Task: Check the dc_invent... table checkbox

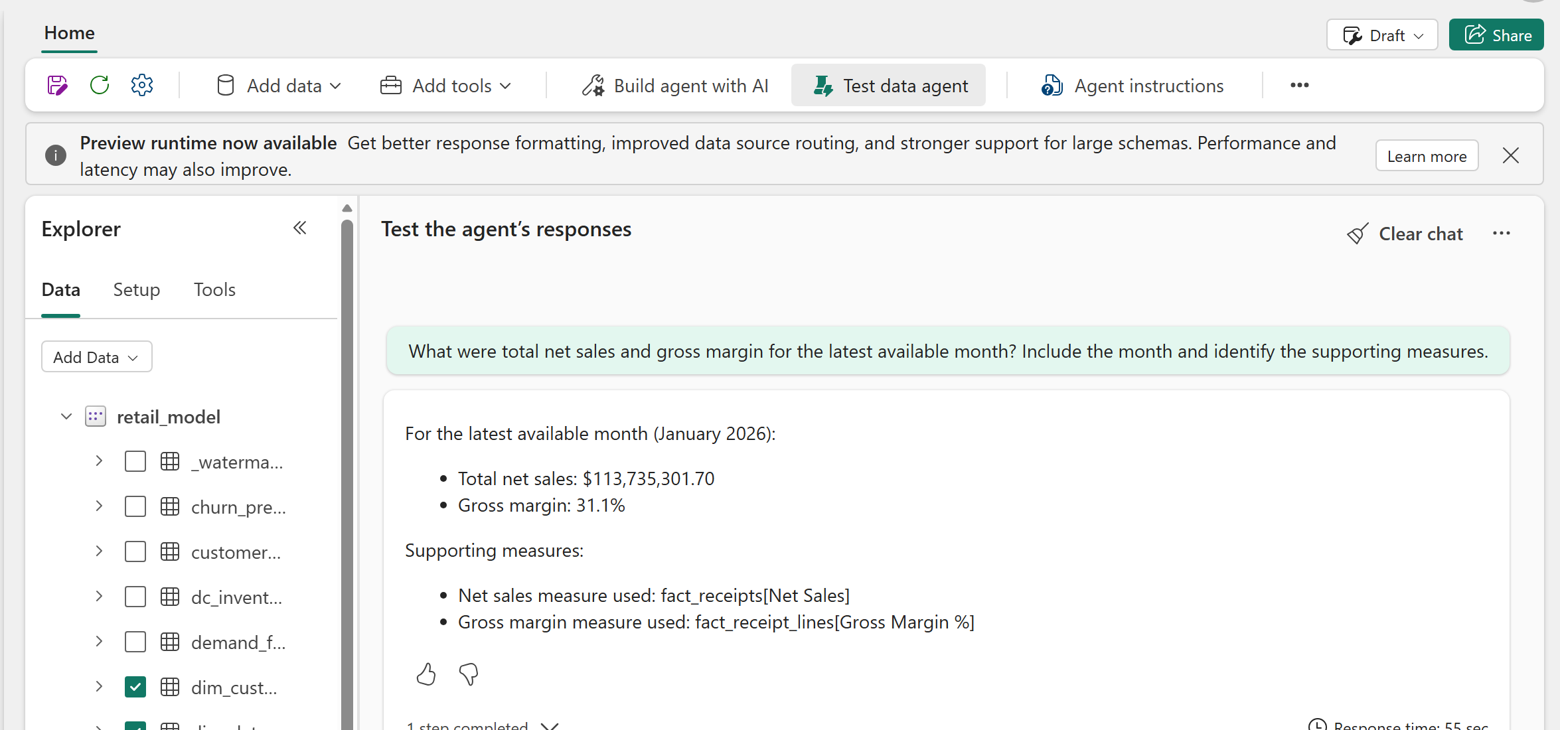Action: [x=135, y=597]
